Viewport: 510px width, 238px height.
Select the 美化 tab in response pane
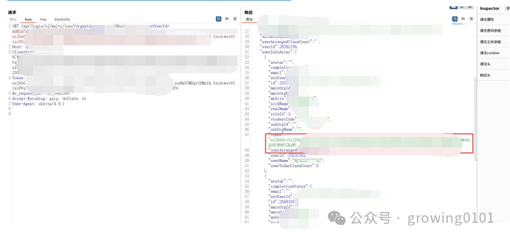[249, 19]
